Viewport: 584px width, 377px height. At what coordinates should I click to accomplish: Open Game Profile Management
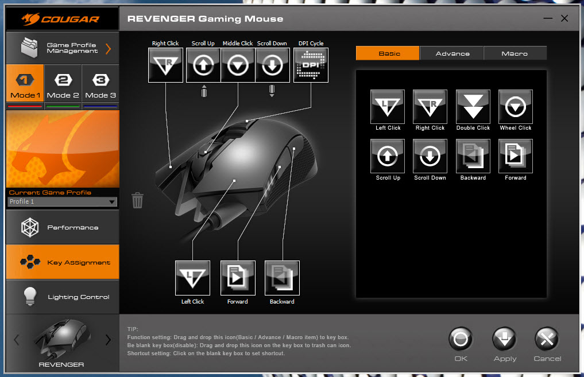click(63, 48)
